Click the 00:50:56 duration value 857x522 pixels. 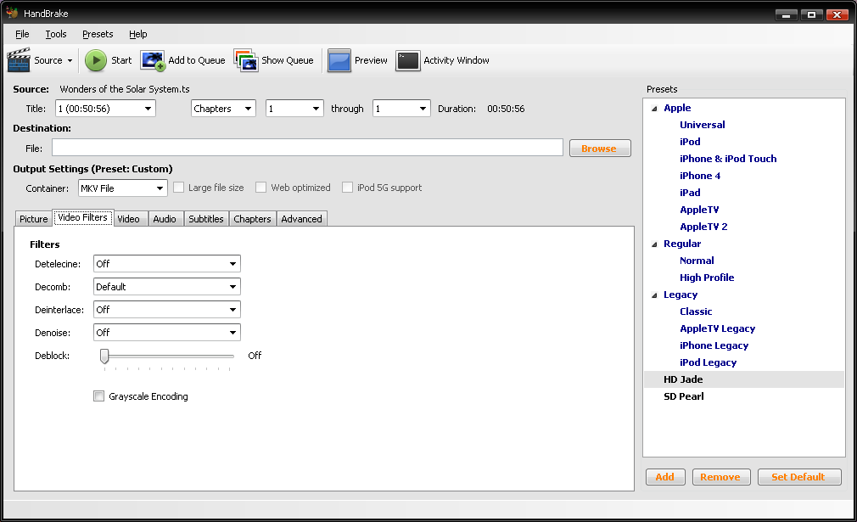(506, 109)
